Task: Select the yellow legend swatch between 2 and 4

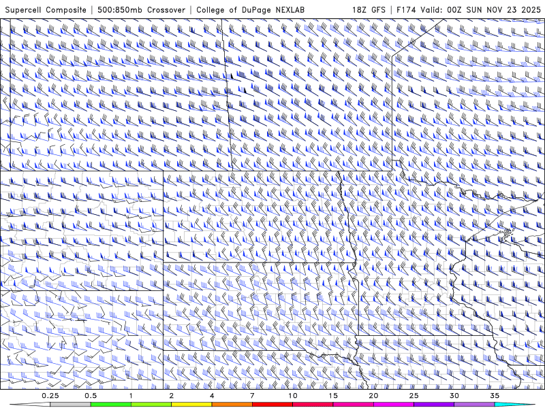Action: 191,405
